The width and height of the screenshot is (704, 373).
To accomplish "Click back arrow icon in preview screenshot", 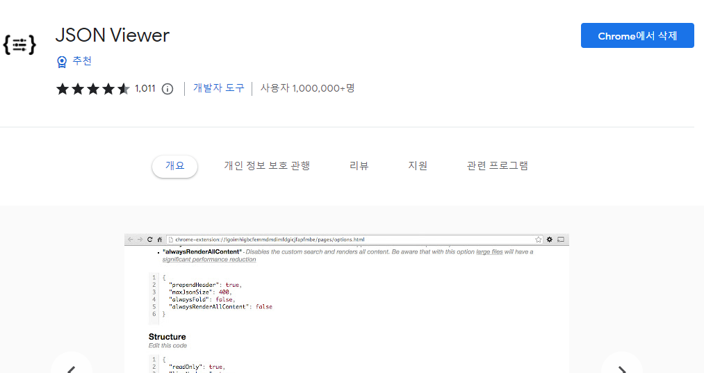I will point(130,240).
